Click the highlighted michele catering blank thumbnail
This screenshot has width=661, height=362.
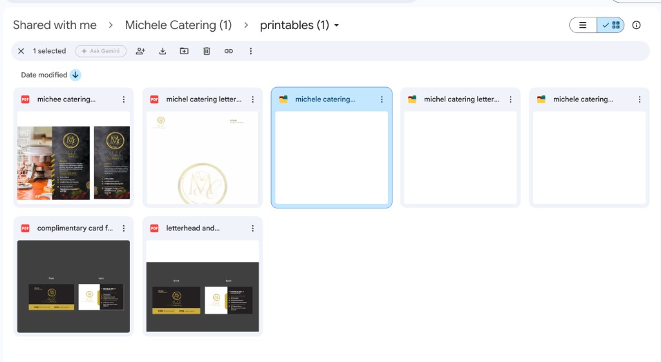point(331,158)
